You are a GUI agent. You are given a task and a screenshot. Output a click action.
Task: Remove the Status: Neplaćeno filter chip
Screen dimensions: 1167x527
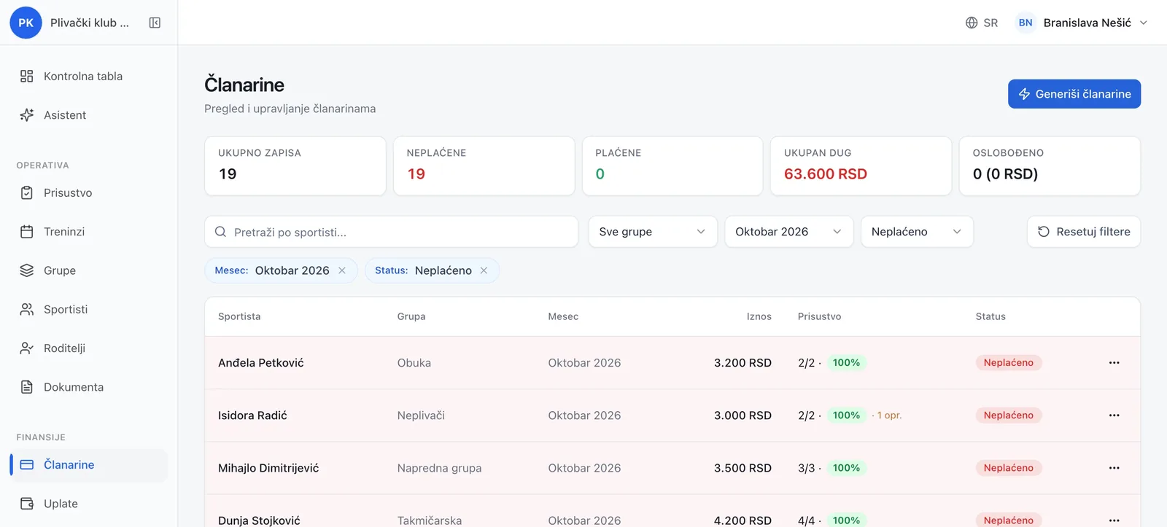click(484, 270)
